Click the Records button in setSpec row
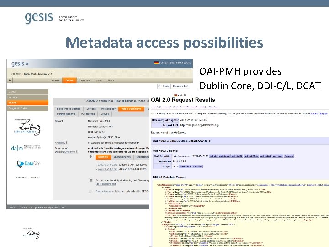 click(197, 166)
